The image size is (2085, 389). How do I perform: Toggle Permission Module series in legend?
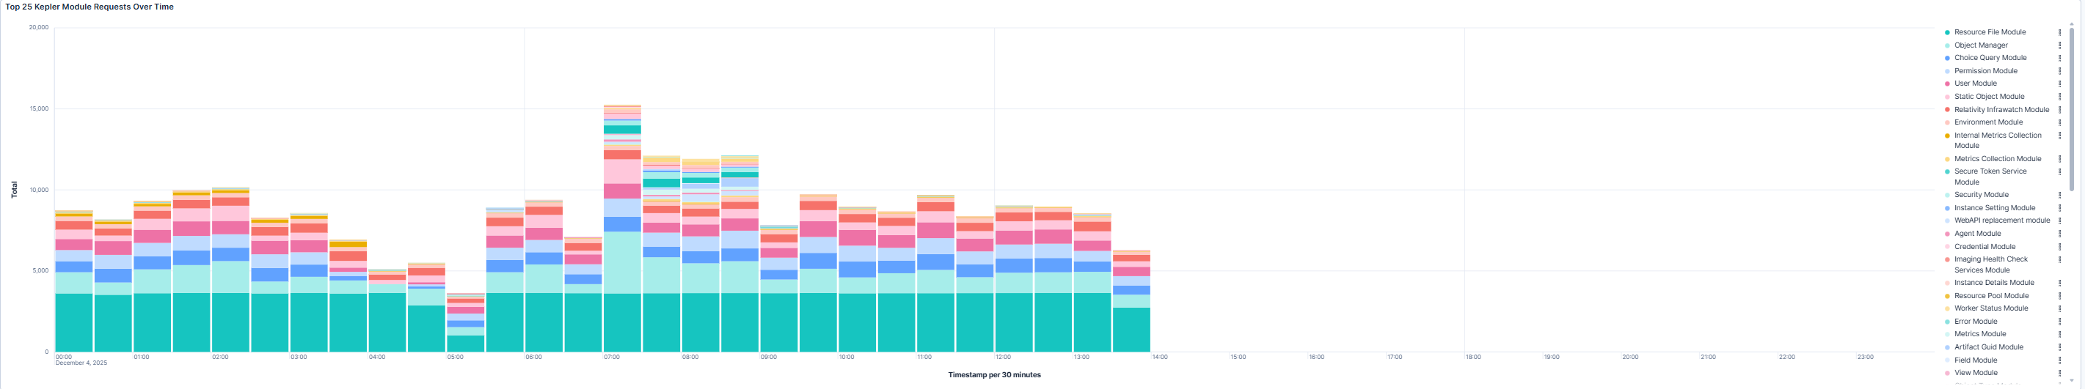click(x=1985, y=71)
